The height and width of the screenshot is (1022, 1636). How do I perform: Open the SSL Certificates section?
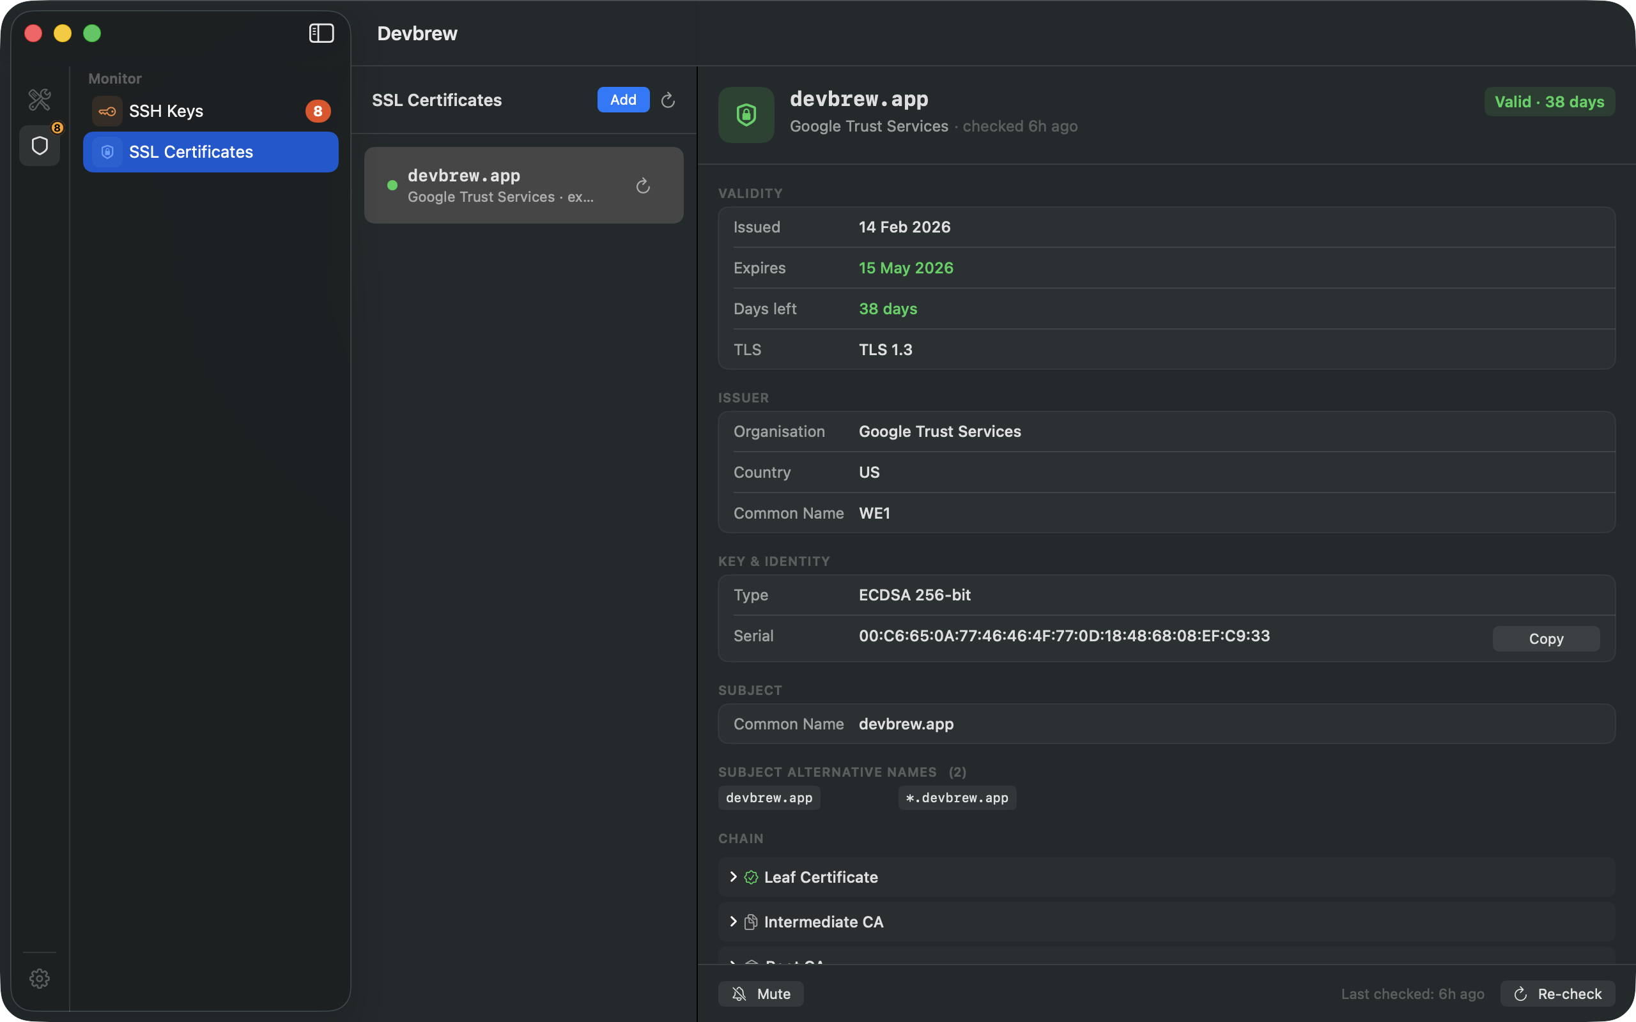pyautogui.click(x=192, y=152)
